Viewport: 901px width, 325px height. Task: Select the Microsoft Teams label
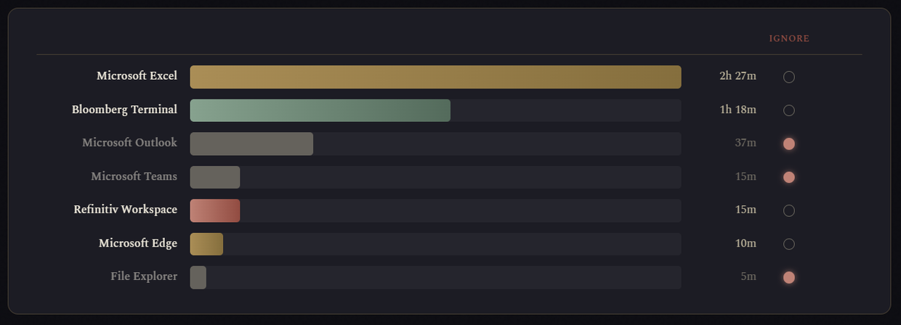pyautogui.click(x=134, y=176)
